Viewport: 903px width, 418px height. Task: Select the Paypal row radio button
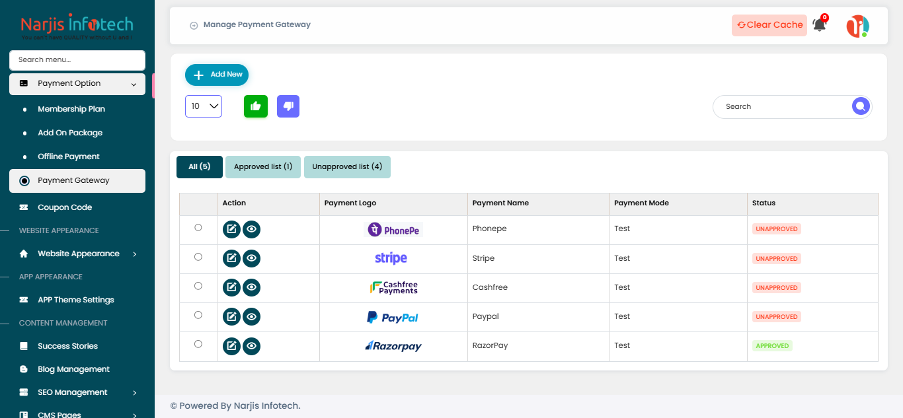198,314
